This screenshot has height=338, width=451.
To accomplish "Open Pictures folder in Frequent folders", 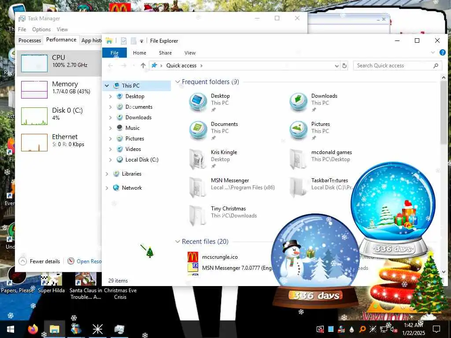I will (298, 130).
